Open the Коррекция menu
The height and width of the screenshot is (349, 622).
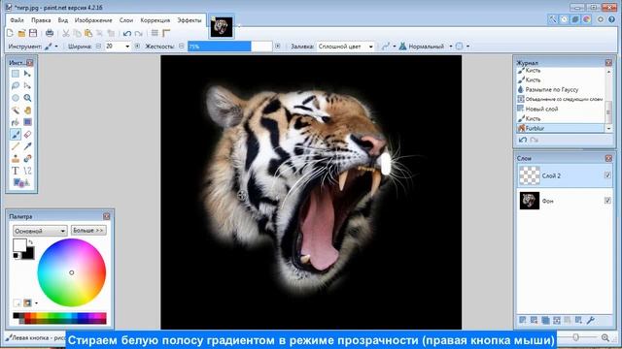(155, 20)
